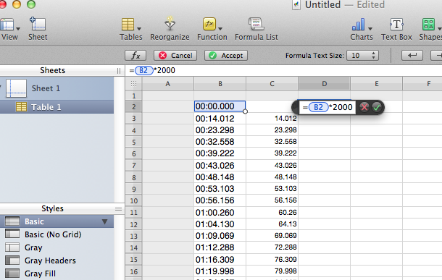Open the Function dropdown arrow
442x280 pixels.
click(x=220, y=29)
